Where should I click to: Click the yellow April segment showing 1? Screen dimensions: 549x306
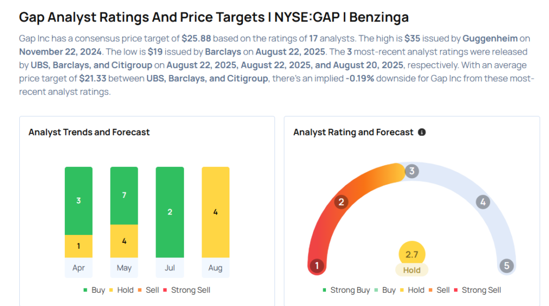click(x=78, y=246)
